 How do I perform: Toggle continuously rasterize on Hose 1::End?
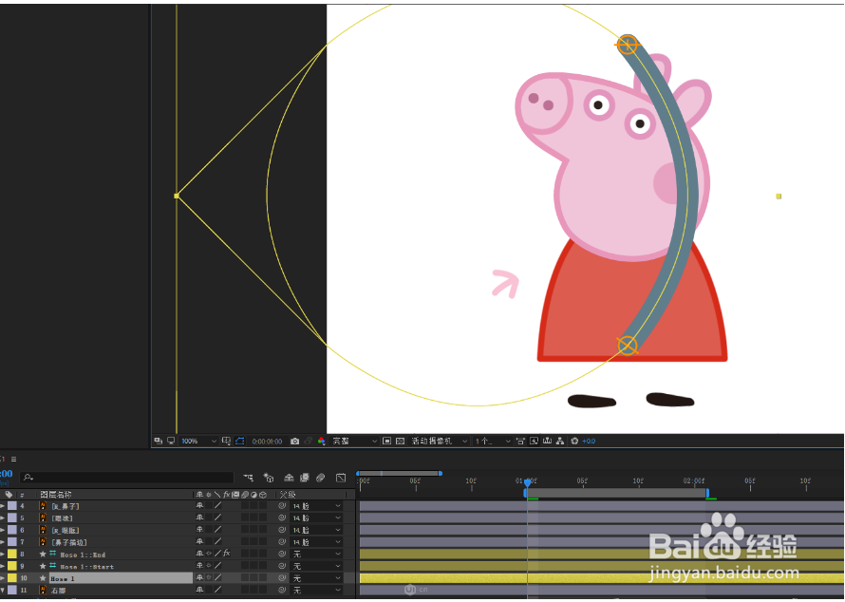tap(209, 554)
